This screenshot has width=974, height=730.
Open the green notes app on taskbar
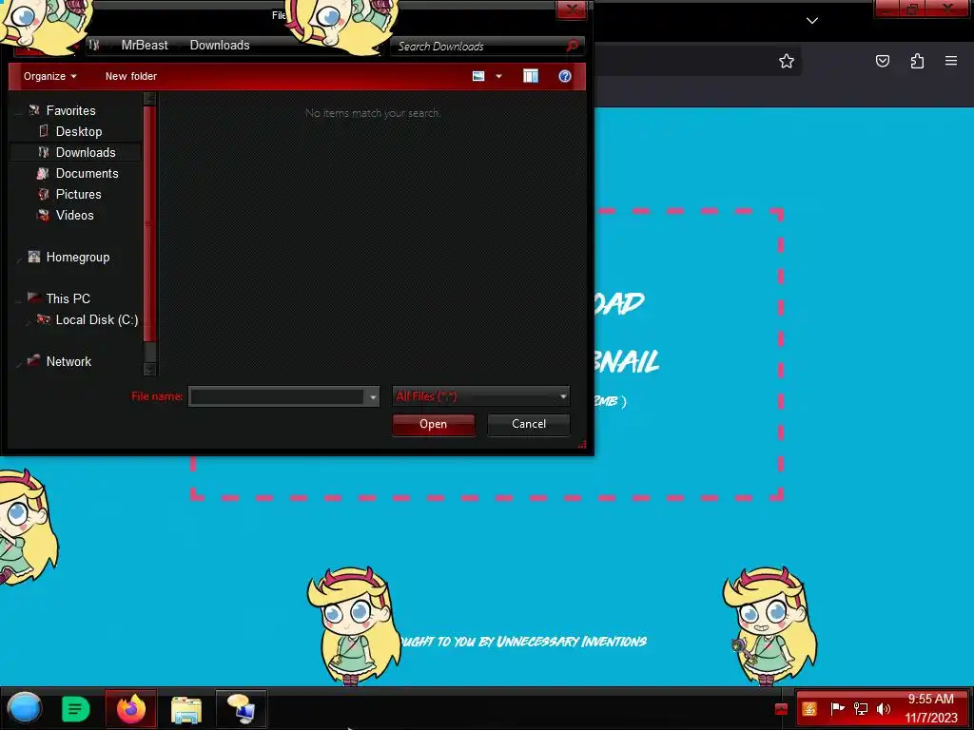76,709
